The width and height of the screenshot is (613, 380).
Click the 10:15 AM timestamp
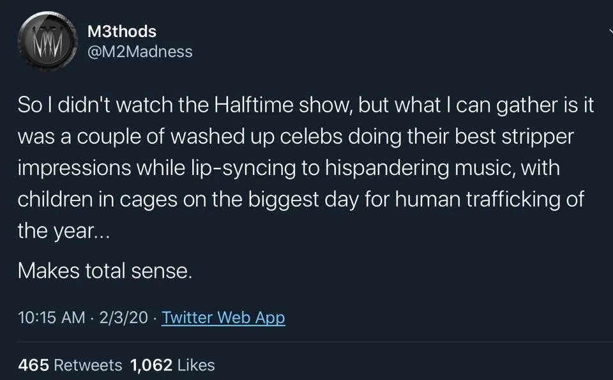[51, 317]
